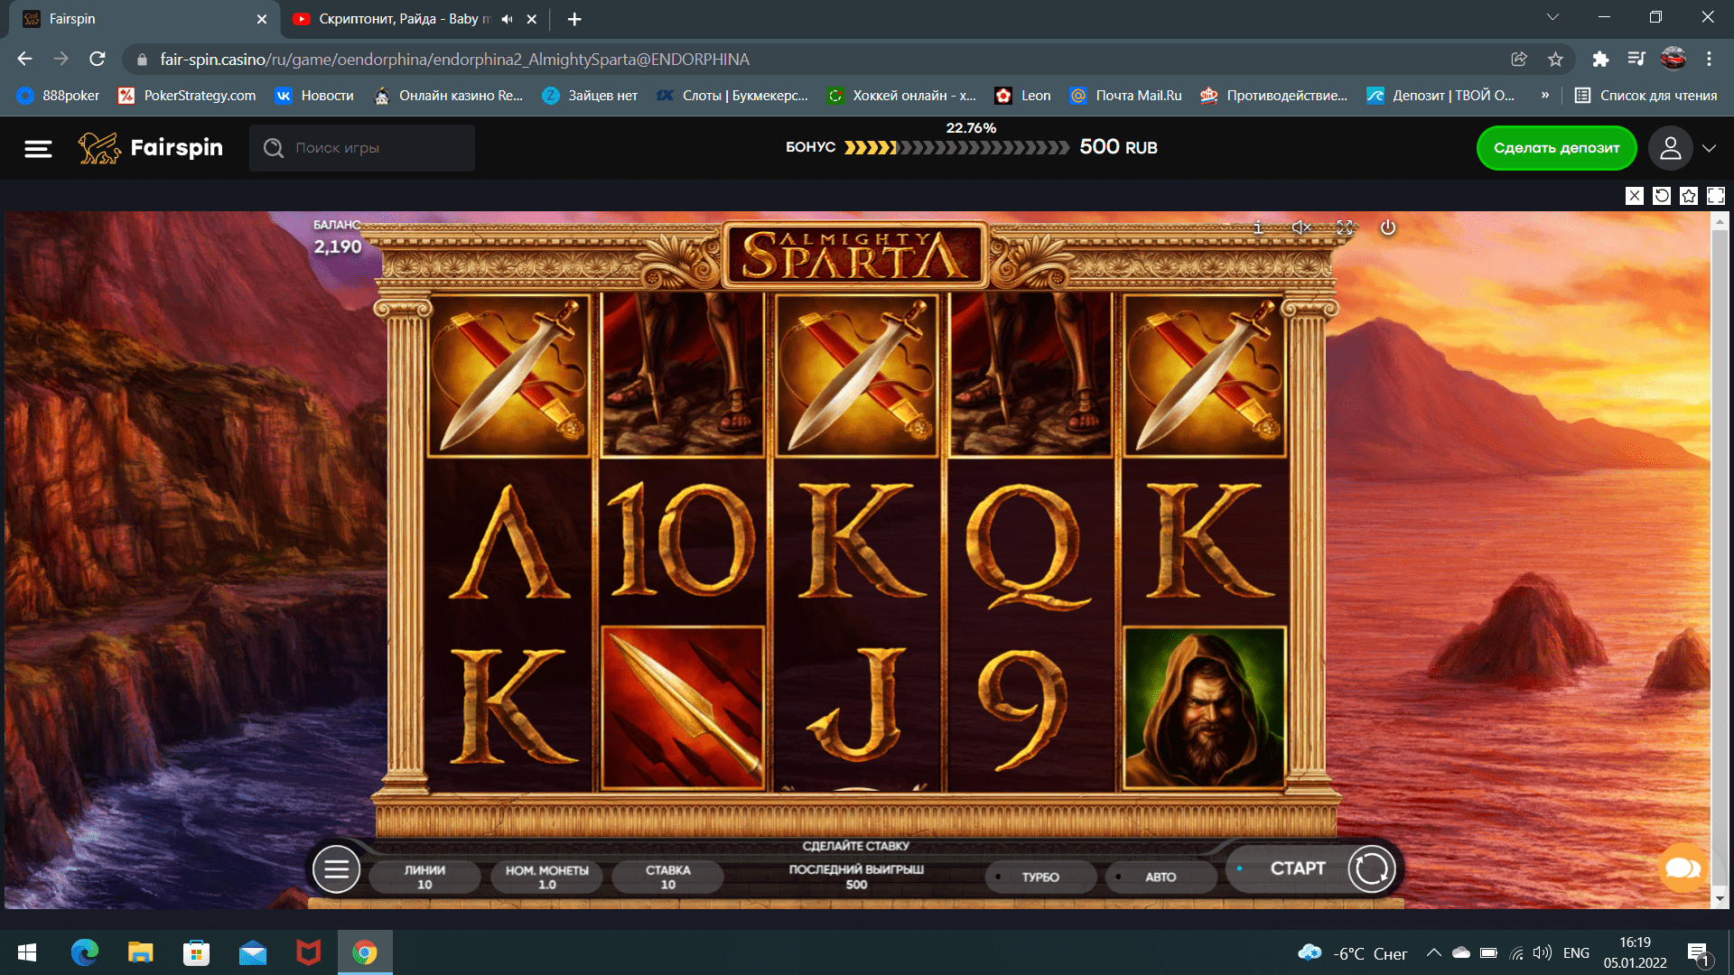Enable АВТО autoplay mode
Viewport: 1734px width, 975px height.
(x=1160, y=877)
